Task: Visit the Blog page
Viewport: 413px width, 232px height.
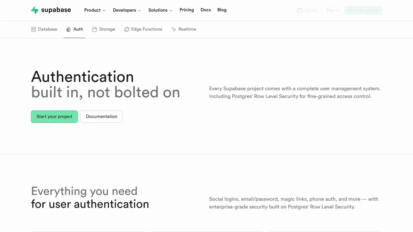Action: point(222,10)
